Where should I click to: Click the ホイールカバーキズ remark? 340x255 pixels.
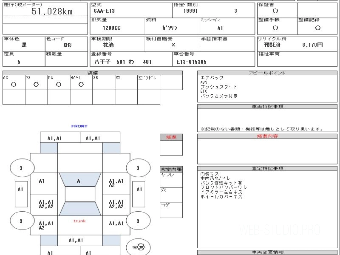(221, 196)
